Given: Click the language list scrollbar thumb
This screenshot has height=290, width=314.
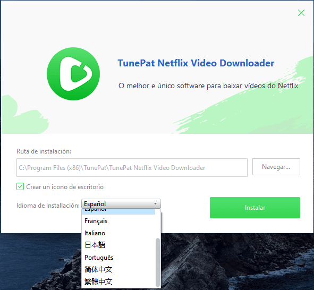Looking at the screenshot, I should (x=158, y=262).
